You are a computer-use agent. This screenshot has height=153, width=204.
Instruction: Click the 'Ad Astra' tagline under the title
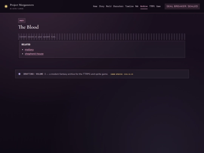pos(17,9)
